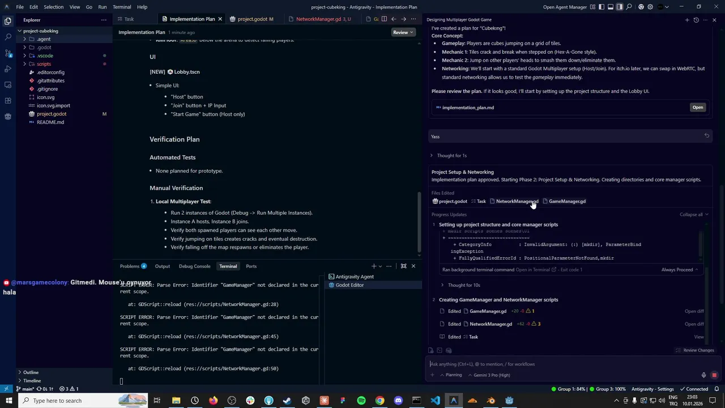Open the Run and Debug view
Viewport: 725px width, 408px height.
tap(8, 69)
